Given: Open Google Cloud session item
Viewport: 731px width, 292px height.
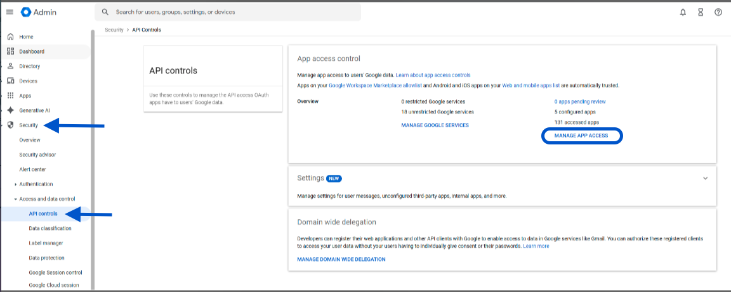Looking at the screenshot, I should [x=53, y=285].
